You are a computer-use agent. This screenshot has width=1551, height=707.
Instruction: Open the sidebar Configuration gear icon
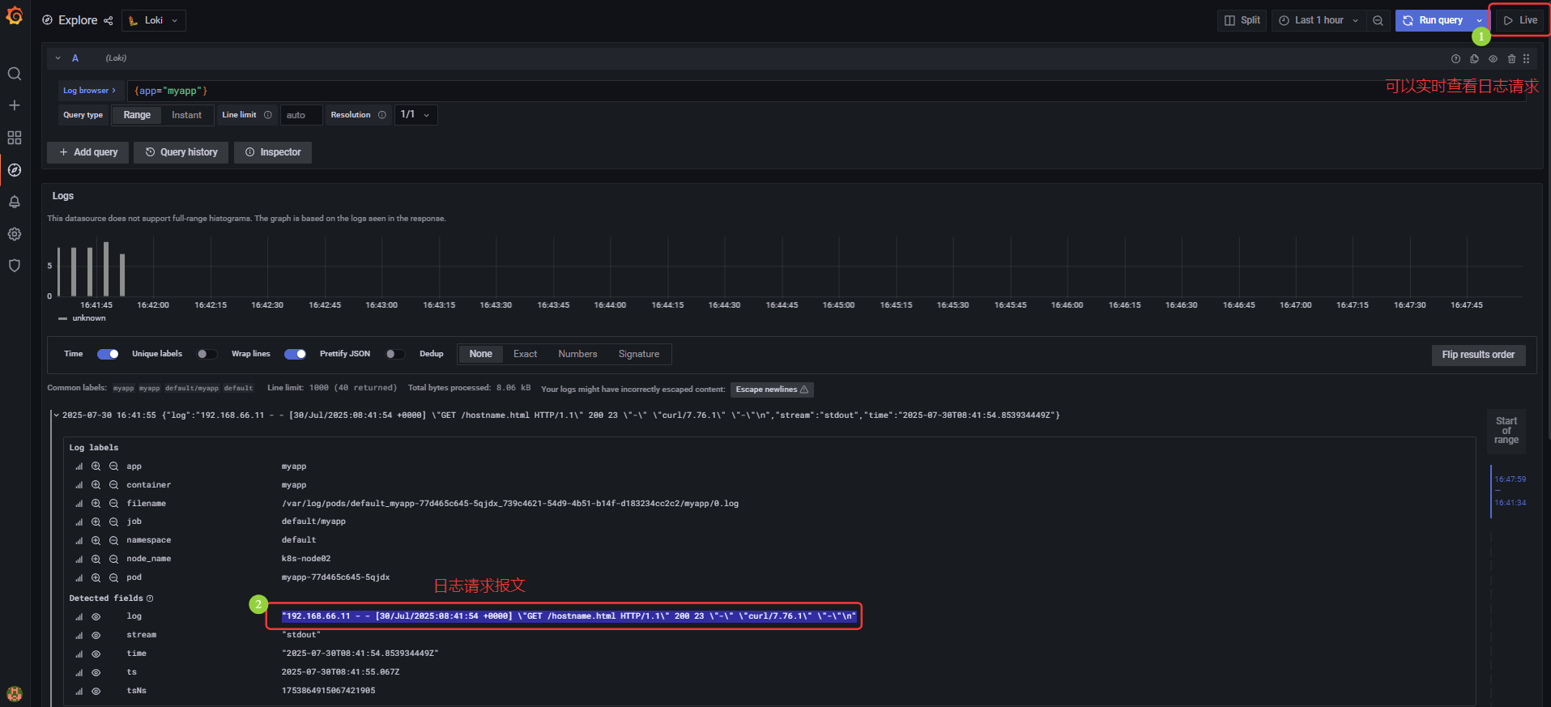click(x=15, y=234)
